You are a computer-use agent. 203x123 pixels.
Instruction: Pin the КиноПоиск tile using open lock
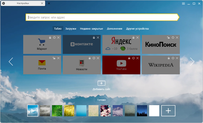coord(168,37)
